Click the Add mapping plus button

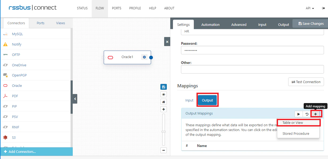point(315,114)
